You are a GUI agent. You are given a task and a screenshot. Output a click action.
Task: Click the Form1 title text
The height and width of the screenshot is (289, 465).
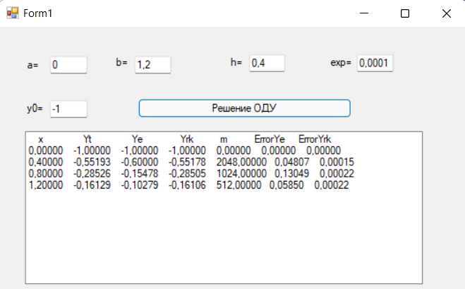click(37, 13)
